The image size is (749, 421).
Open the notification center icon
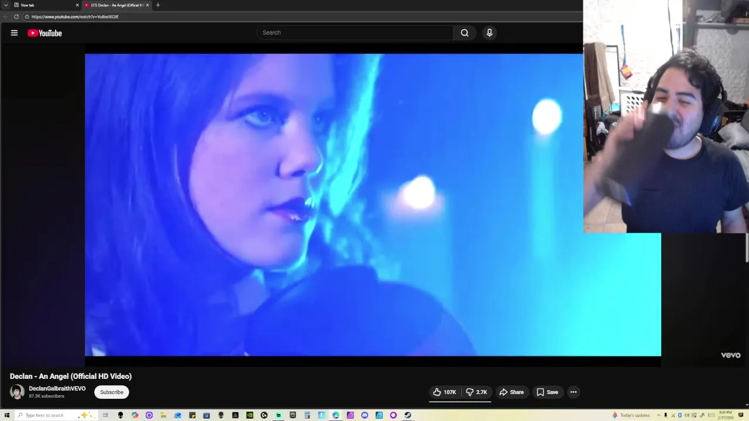(x=741, y=415)
